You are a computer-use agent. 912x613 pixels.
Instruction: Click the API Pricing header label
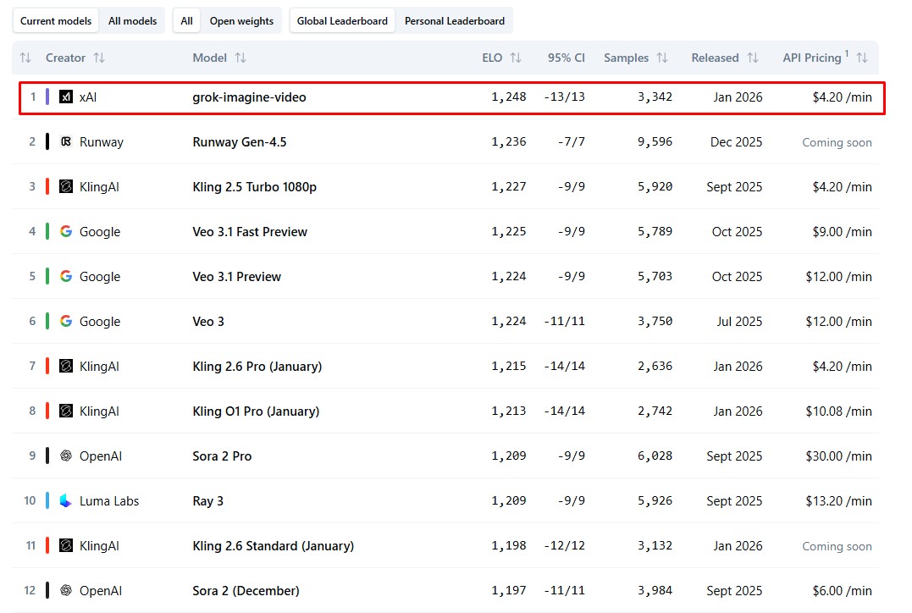pos(812,58)
